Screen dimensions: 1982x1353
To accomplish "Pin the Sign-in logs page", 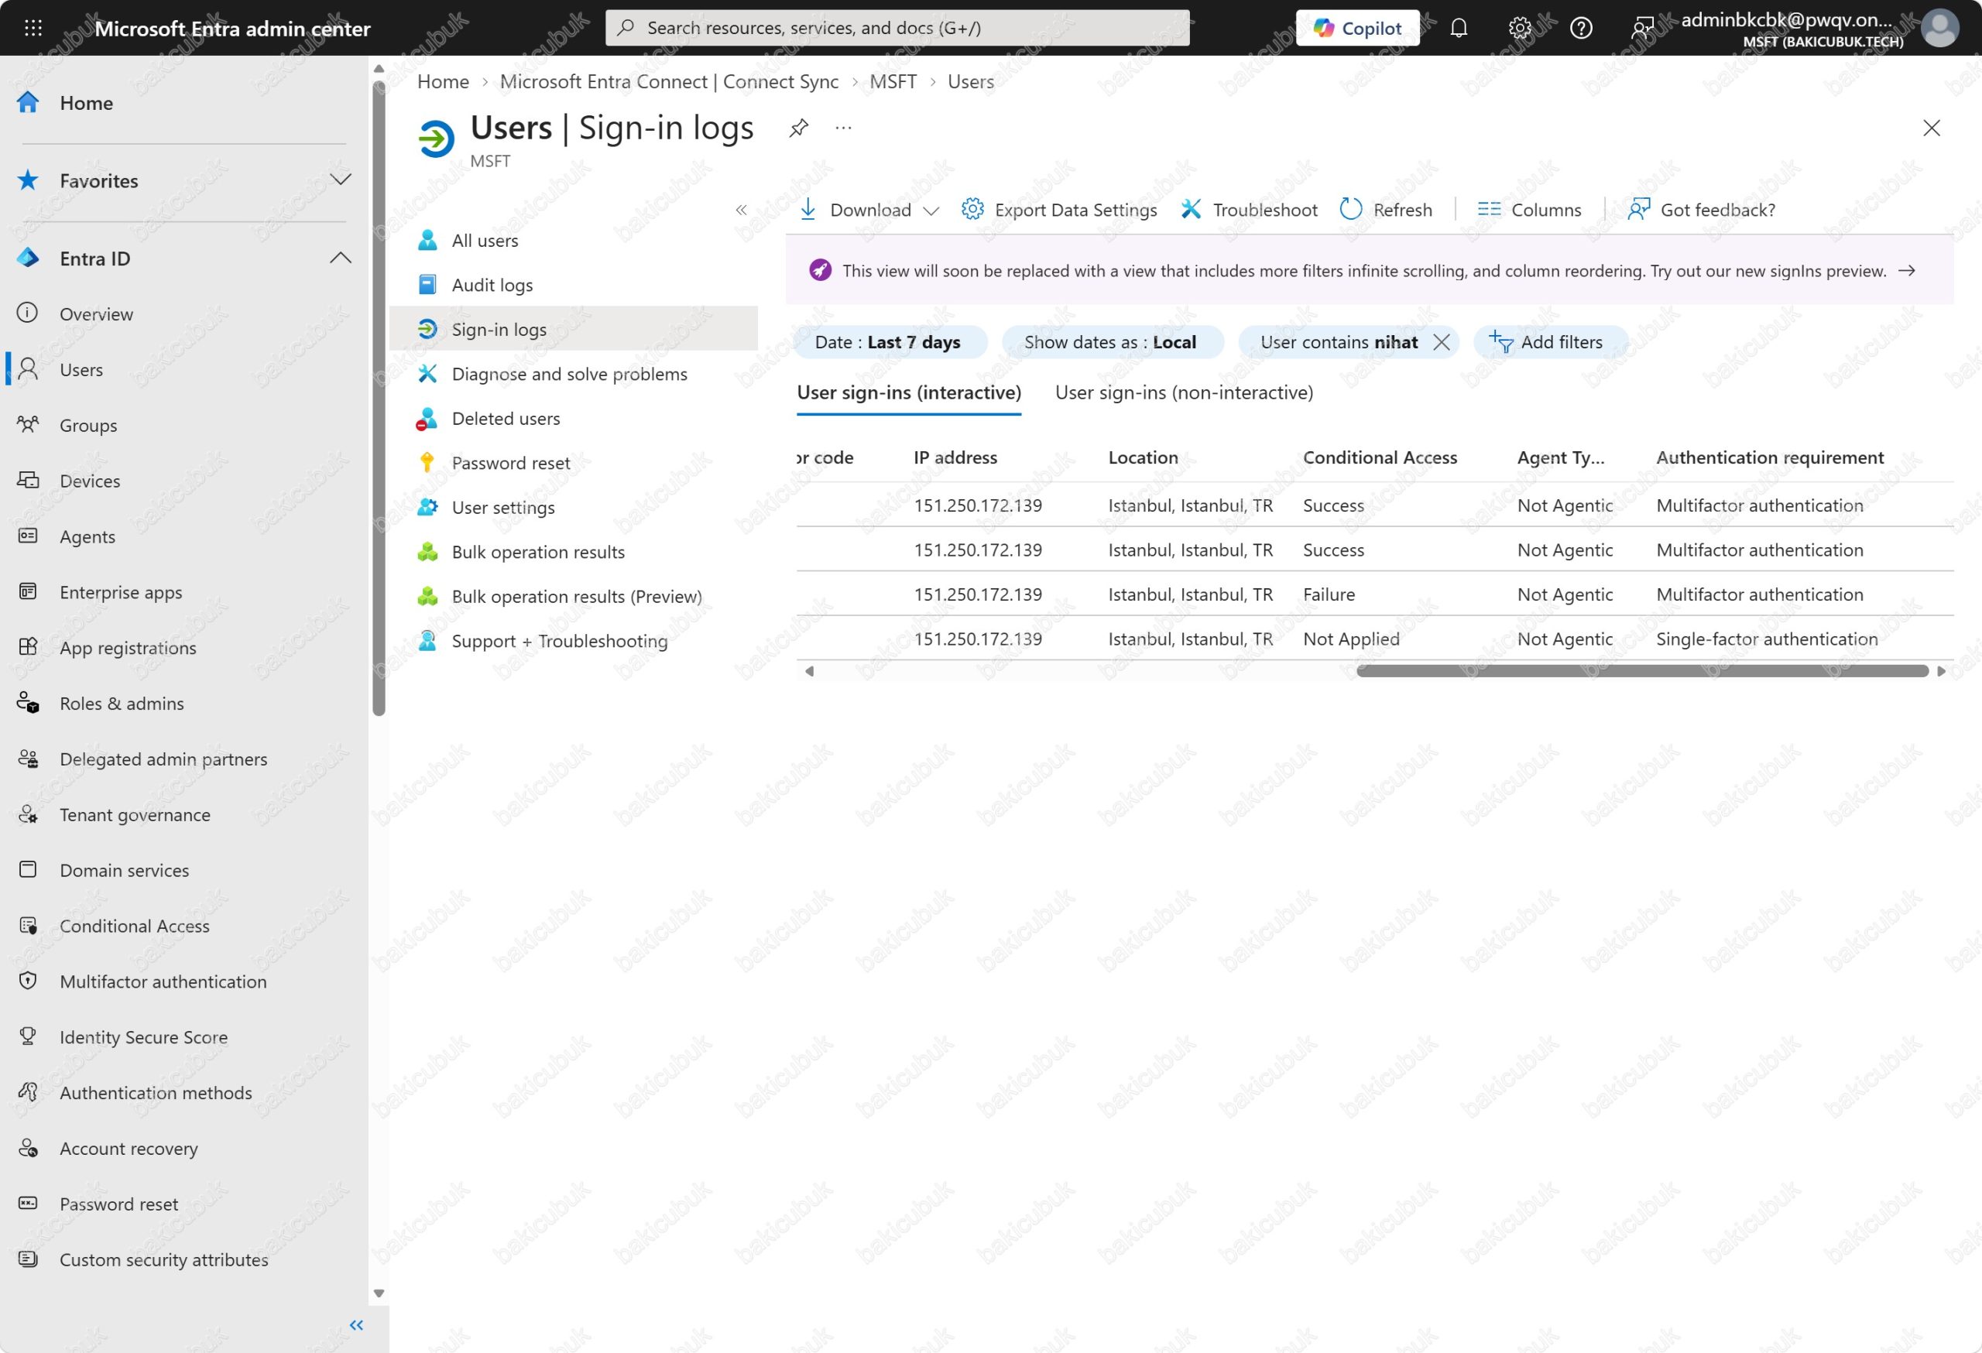I will pos(798,128).
